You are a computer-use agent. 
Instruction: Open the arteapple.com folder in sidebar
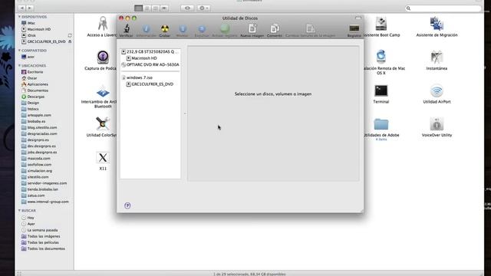[36, 115]
